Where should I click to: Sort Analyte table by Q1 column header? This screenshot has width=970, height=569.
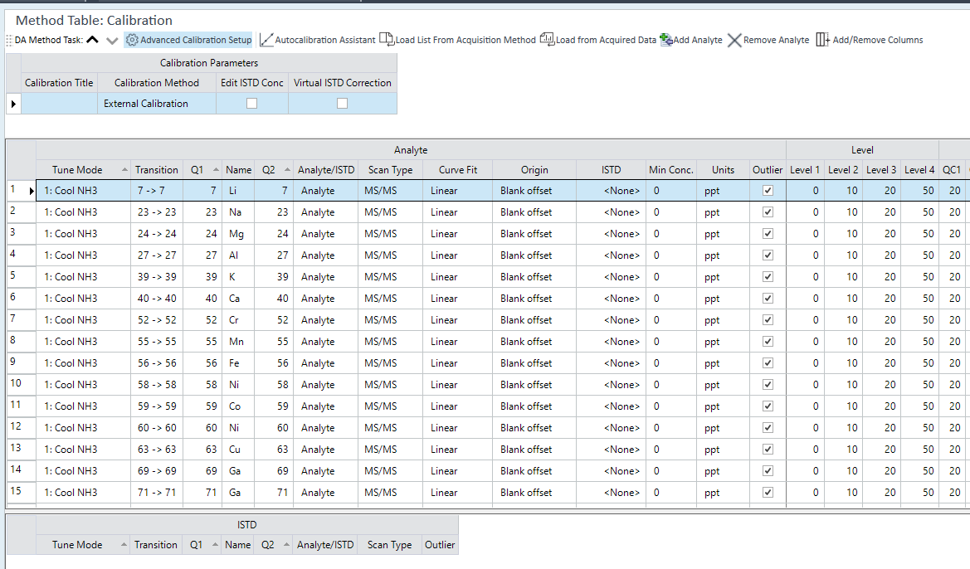(204, 169)
